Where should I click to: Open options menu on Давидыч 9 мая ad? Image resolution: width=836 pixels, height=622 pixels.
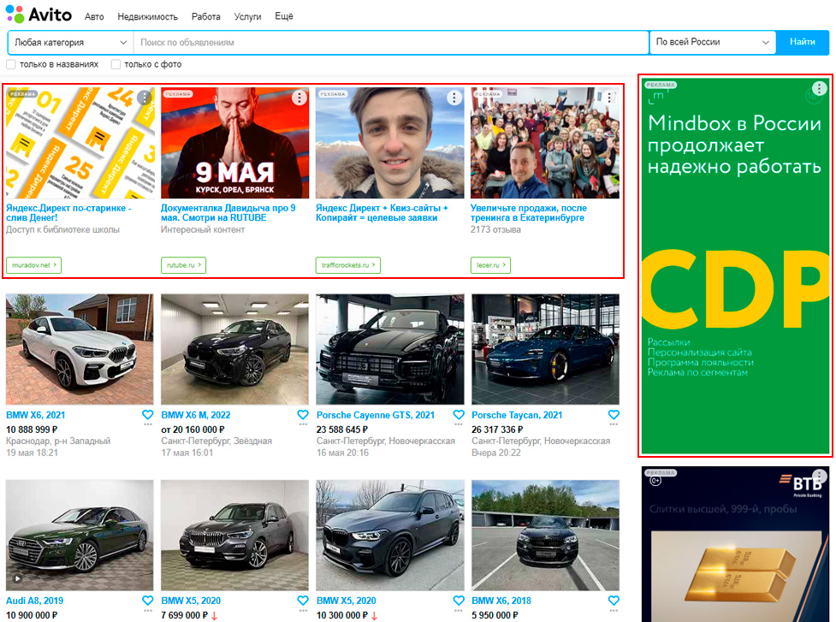tap(299, 98)
